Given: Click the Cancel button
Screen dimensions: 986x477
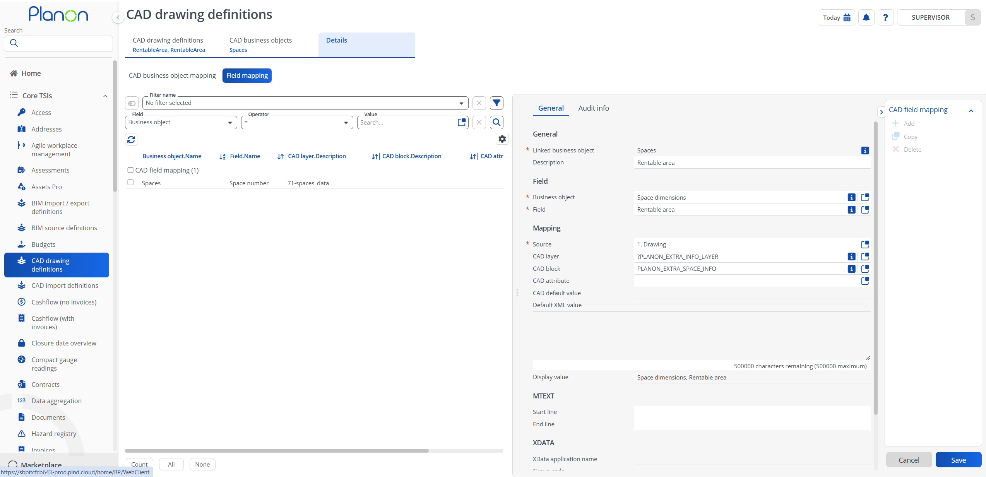Looking at the screenshot, I should pos(909,460).
